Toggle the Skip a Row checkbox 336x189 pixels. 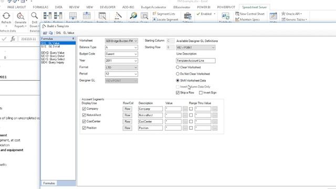point(177,92)
